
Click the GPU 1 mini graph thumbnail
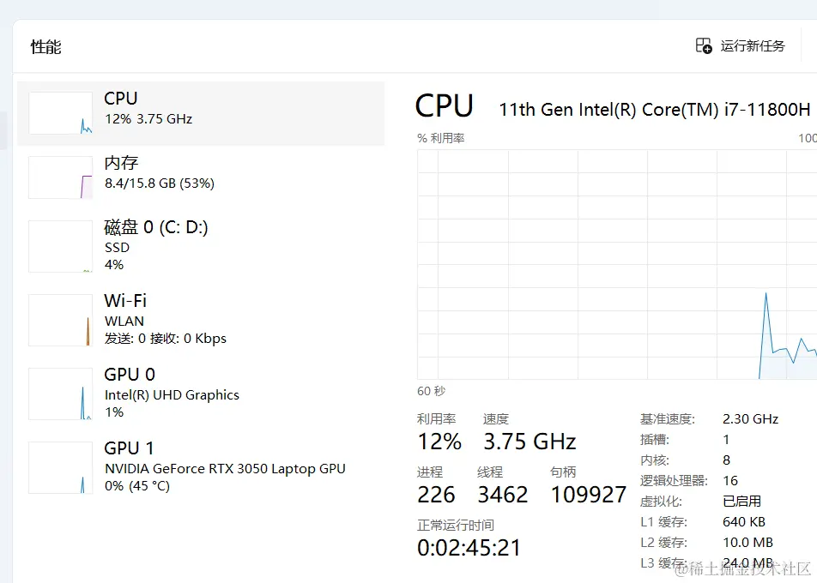60,468
